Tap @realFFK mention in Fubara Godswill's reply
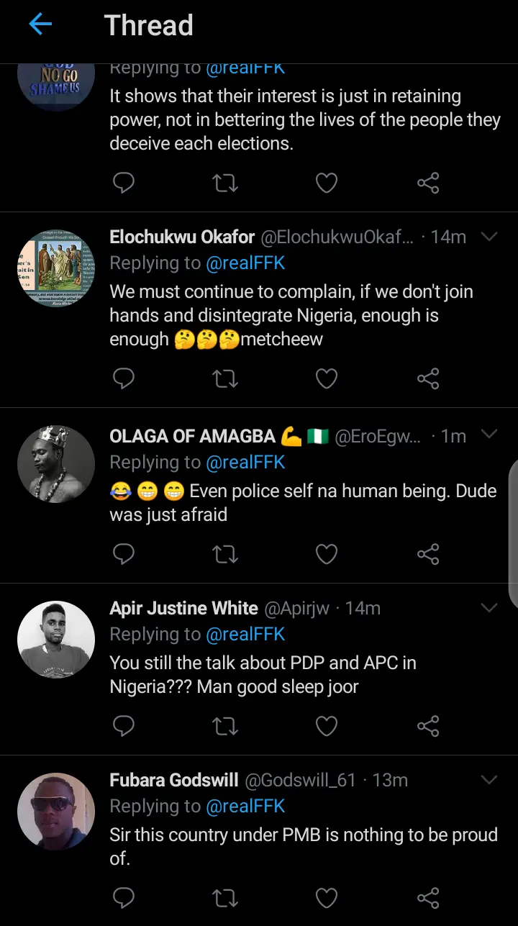This screenshot has width=518, height=926. [245, 807]
